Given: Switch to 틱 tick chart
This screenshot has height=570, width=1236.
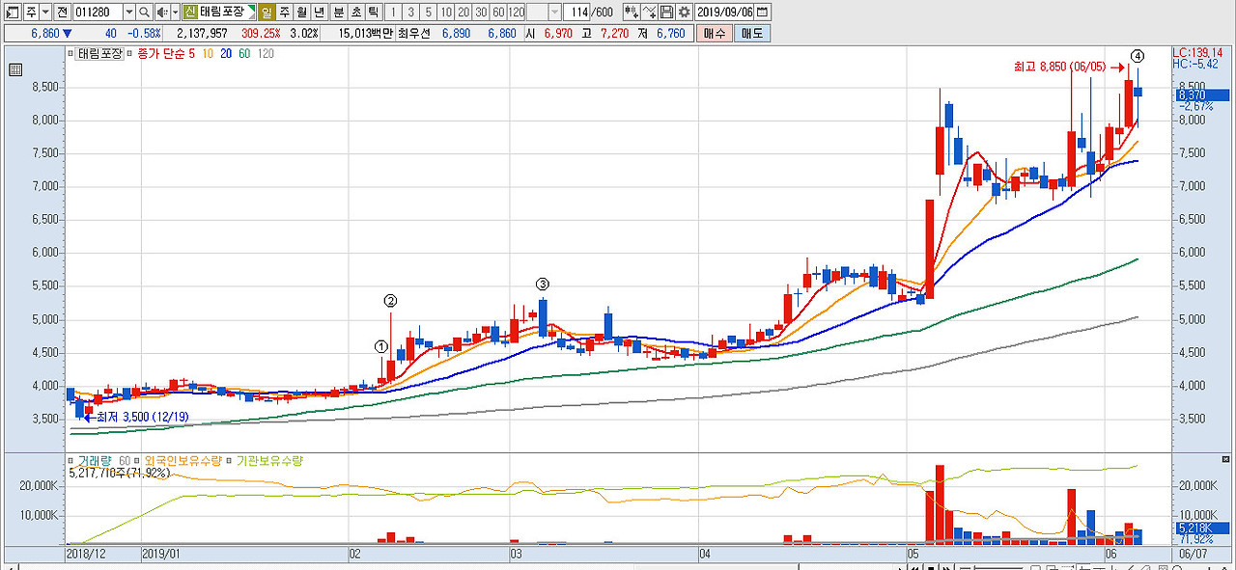Looking at the screenshot, I should point(374,13).
